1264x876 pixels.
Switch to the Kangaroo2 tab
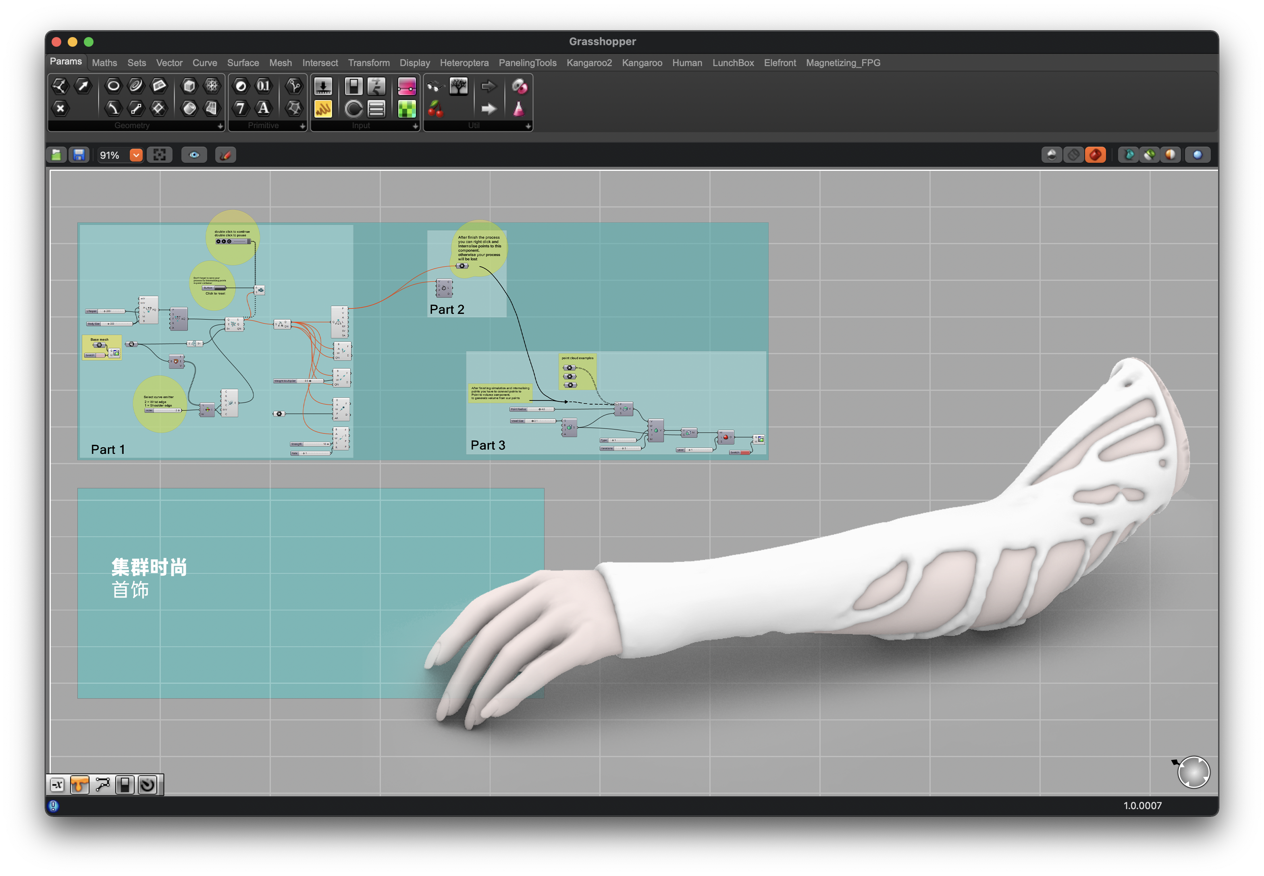588,63
